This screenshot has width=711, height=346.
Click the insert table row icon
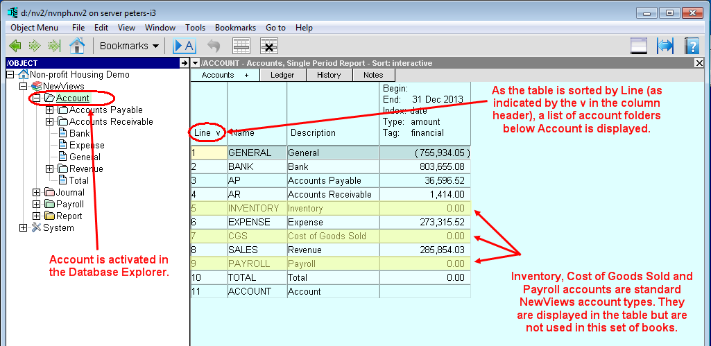[x=241, y=46]
